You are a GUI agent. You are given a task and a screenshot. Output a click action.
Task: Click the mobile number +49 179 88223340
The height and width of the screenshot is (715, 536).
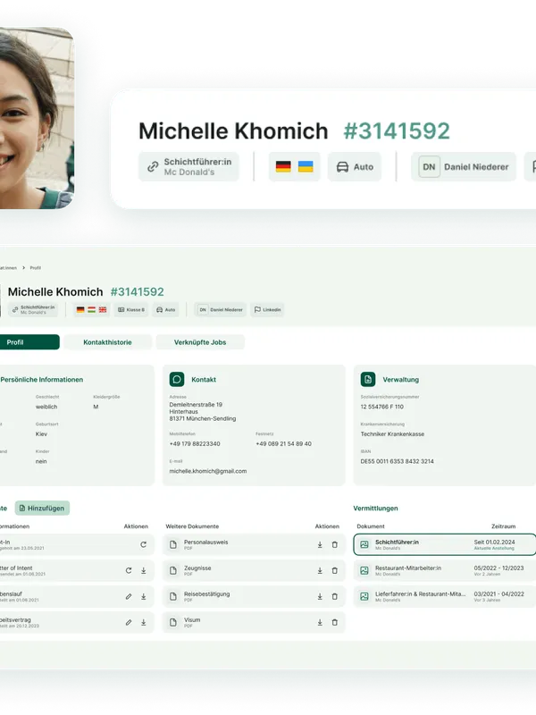(195, 443)
